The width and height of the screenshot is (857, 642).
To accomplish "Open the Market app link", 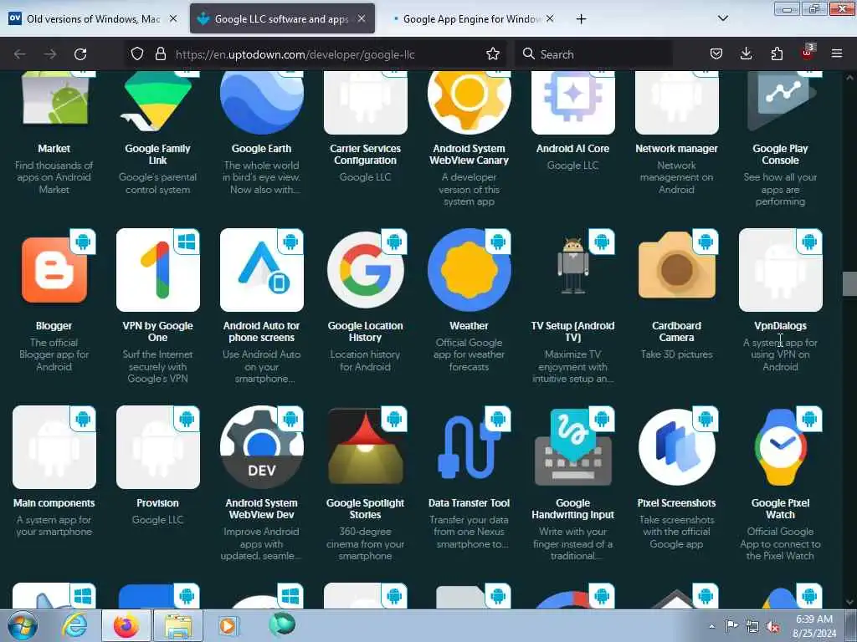I will [x=54, y=149].
